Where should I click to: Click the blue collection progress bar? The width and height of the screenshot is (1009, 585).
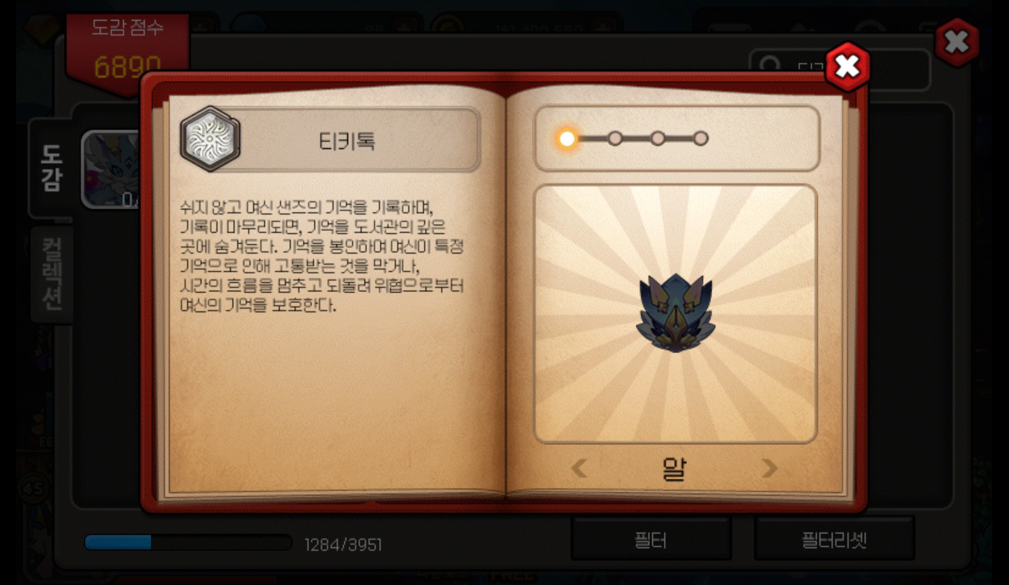coord(188,542)
